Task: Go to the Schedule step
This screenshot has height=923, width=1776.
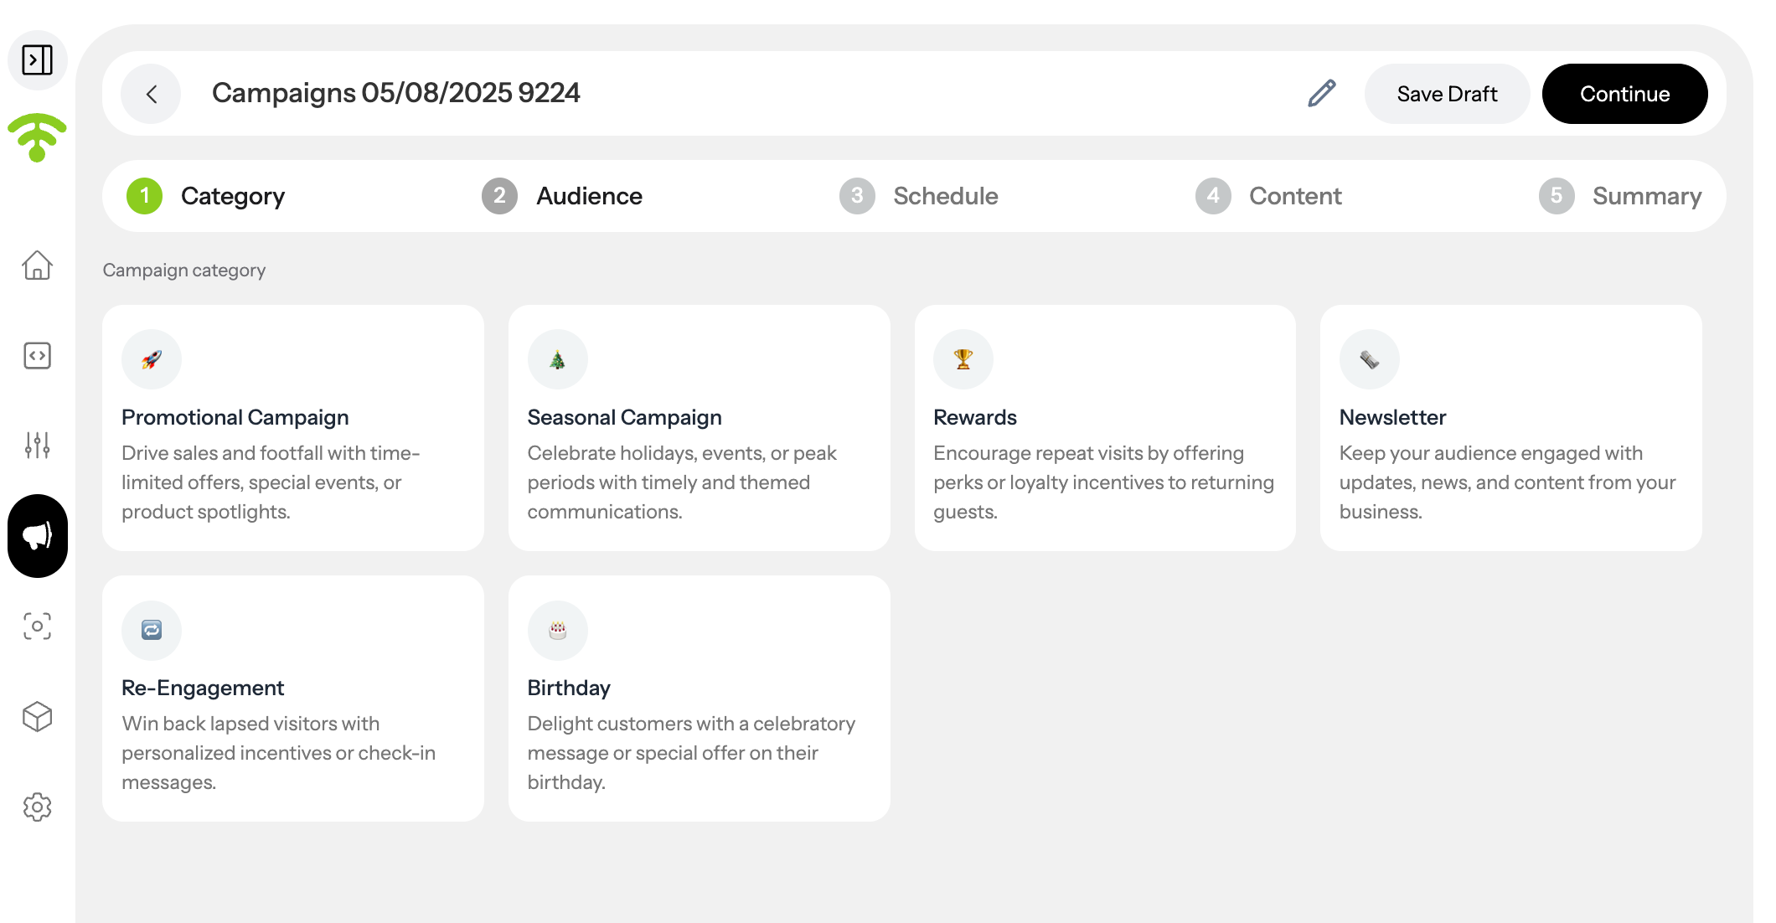Action: tap(919, 196)
